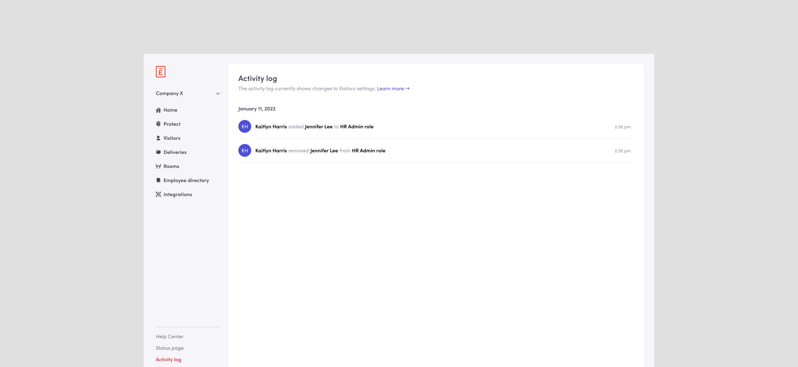
Task: Click the Deliveries box icon
Action: coord(158,152)
